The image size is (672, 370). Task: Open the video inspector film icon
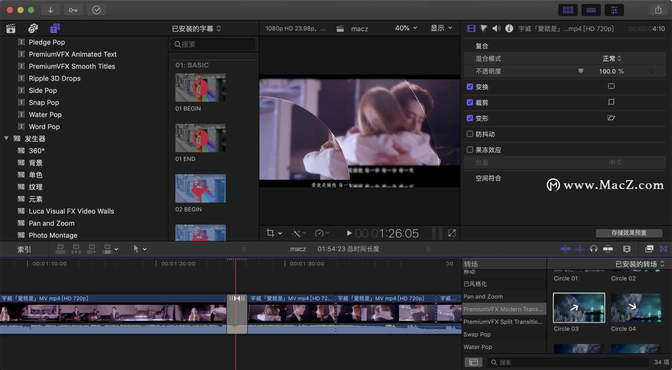471,28
